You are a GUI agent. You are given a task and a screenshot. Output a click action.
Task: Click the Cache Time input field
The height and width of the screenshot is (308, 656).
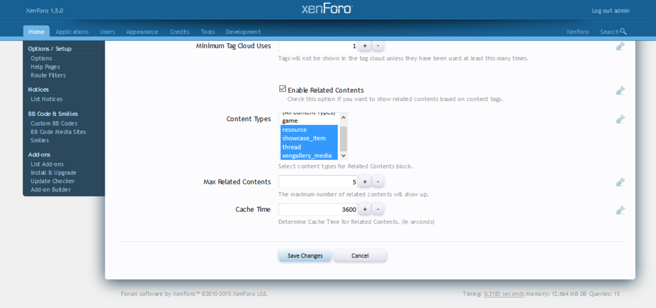click(x=318, y=209)
